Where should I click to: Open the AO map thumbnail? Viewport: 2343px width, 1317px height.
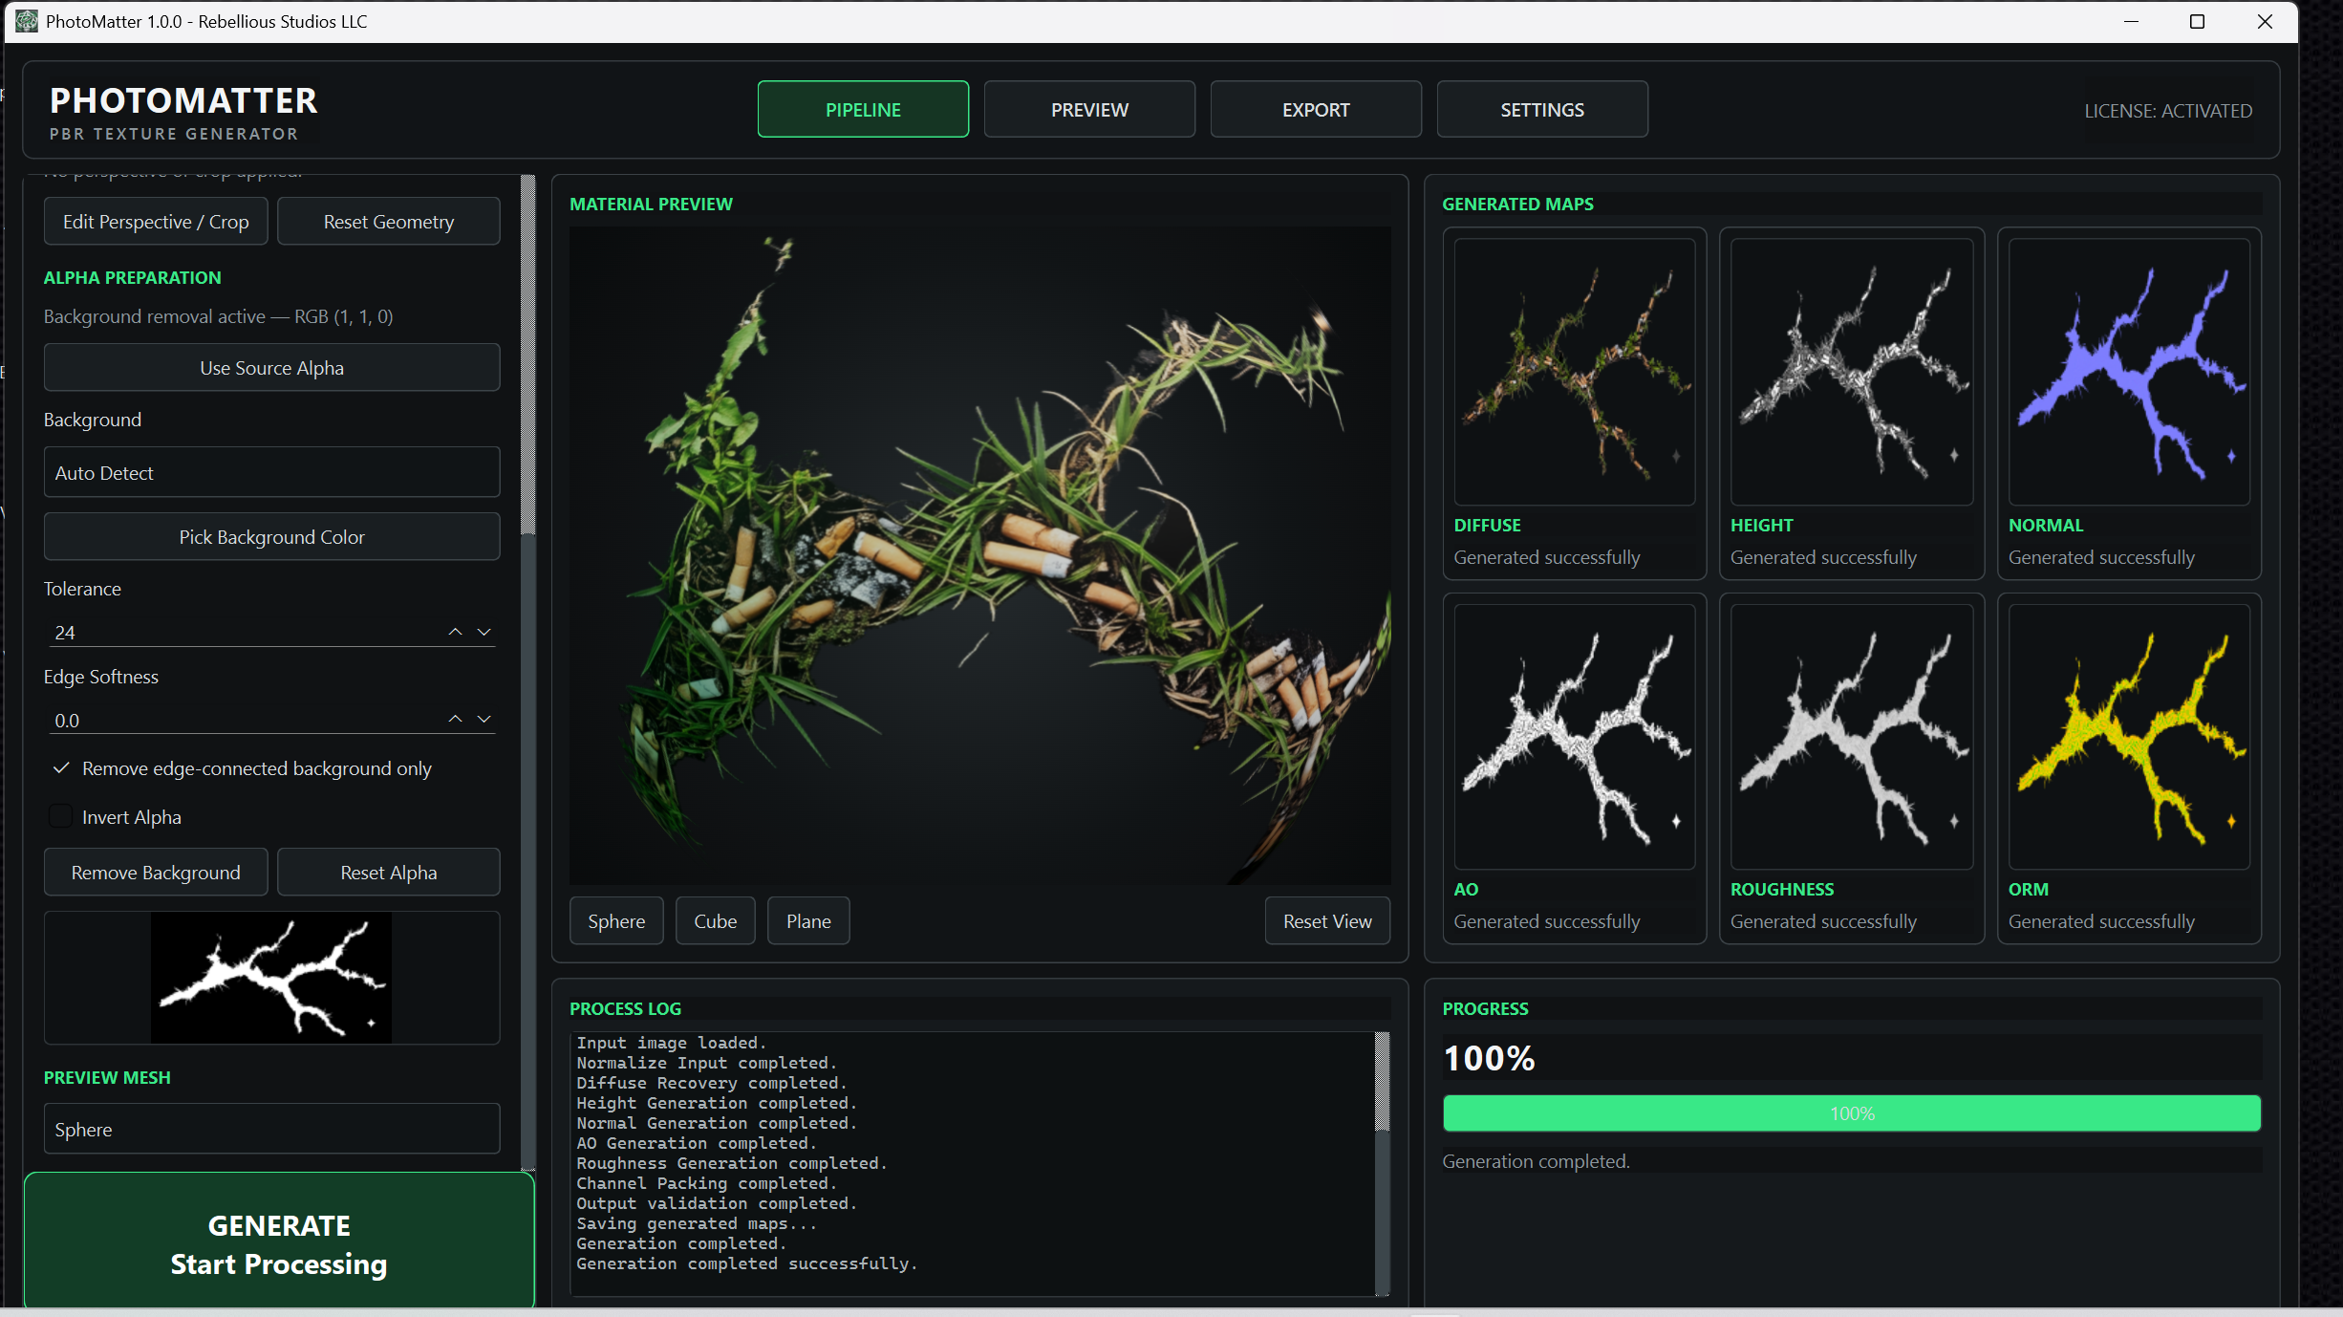tap(1575, 737)
